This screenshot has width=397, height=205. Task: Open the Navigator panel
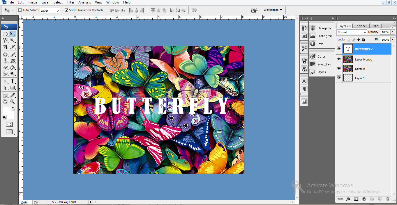322,28
